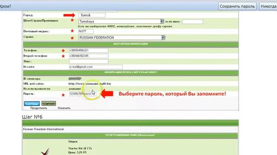Click the second phone field +380446582345
Viewport: 277px width, 155px height.
click(88, 56)
